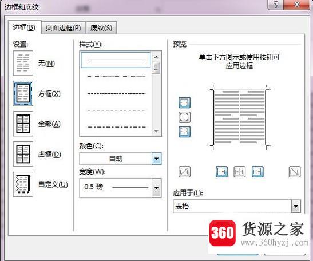
Task: Choose the 自定义(U) custom border setting icon
Action: coord(23,184)
